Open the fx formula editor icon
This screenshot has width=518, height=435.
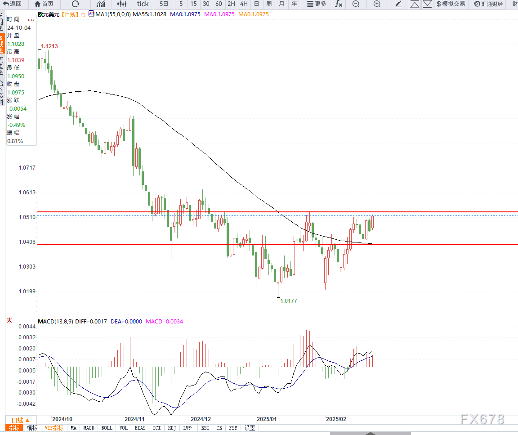click(339, 4)
